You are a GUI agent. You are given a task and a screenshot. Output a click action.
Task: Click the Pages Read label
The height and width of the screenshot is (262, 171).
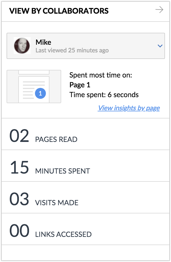pyautogui.click(x=56, y=139)
